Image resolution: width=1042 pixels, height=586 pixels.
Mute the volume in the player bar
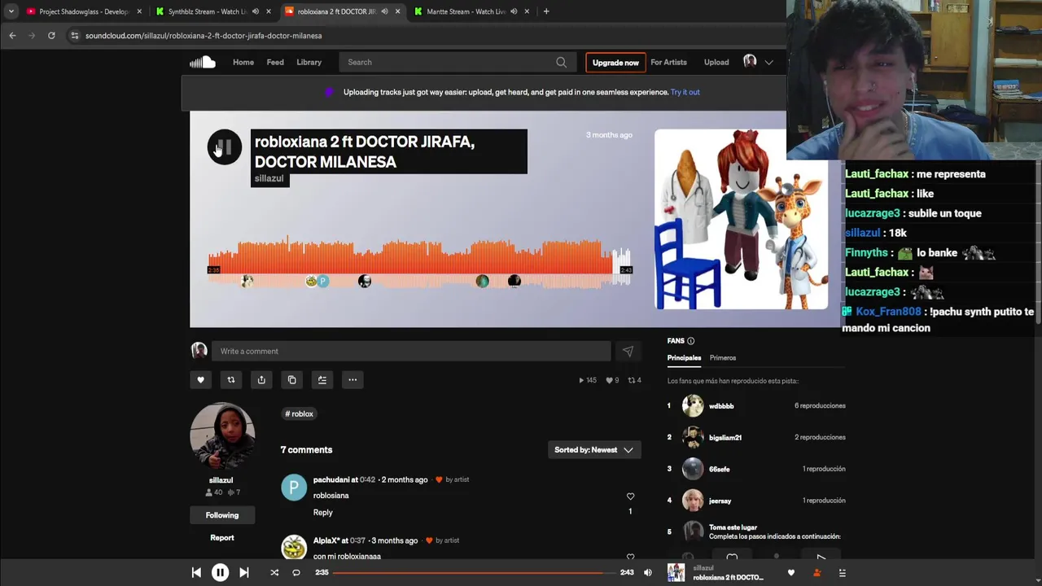pos(648,573)
